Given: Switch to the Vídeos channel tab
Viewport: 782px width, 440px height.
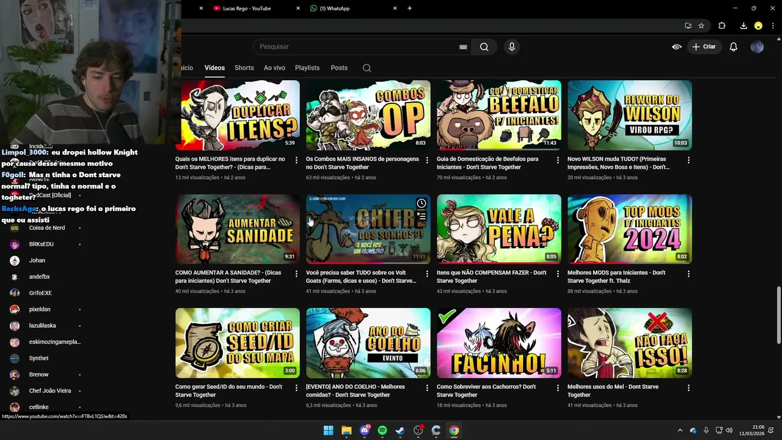Looking at the screenshot, I should point(214,68).
